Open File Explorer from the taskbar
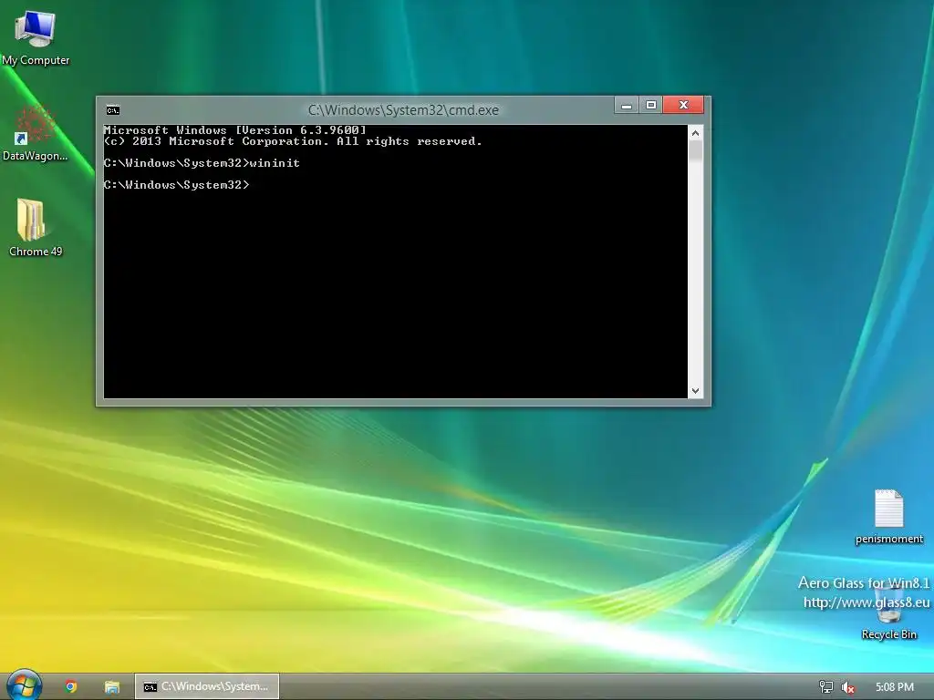This screenshot has width=934, height=700. coord(111,686)
